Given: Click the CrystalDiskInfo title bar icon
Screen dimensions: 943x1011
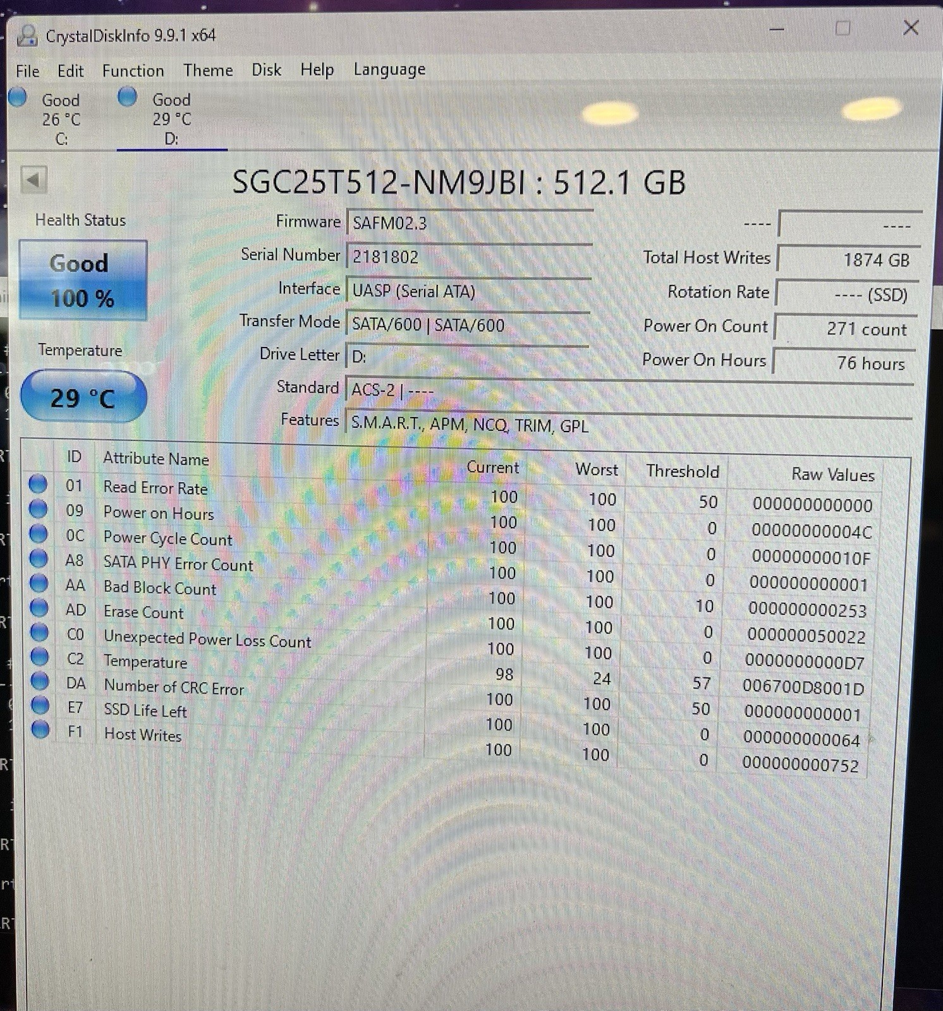Looking at the screenshot, I should pos(27,35).
